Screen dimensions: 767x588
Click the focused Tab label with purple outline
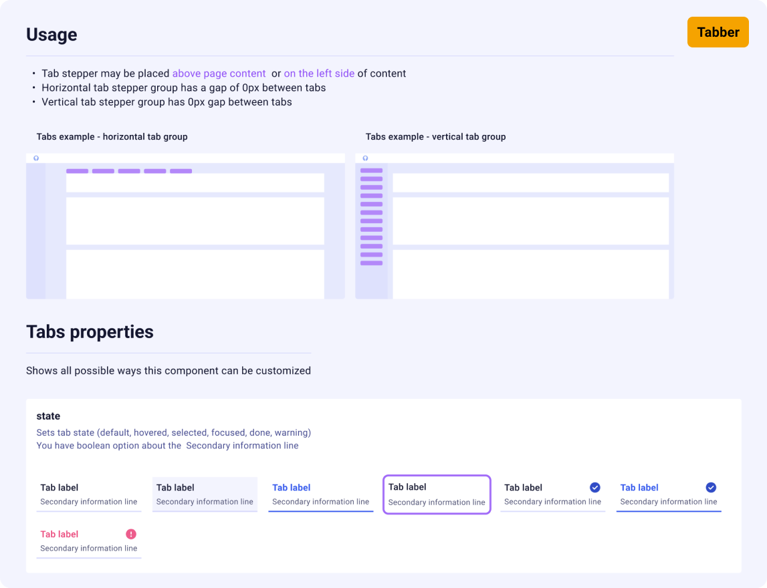[x=437, y=493]
